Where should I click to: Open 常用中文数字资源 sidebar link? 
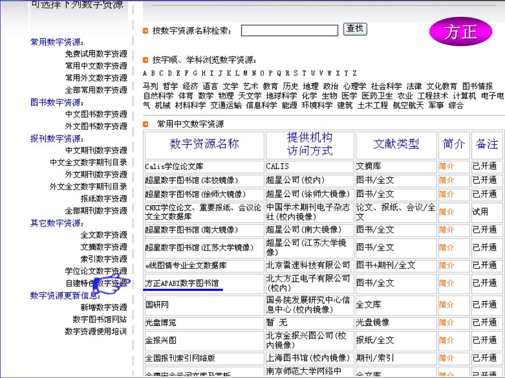click(96, 66)
